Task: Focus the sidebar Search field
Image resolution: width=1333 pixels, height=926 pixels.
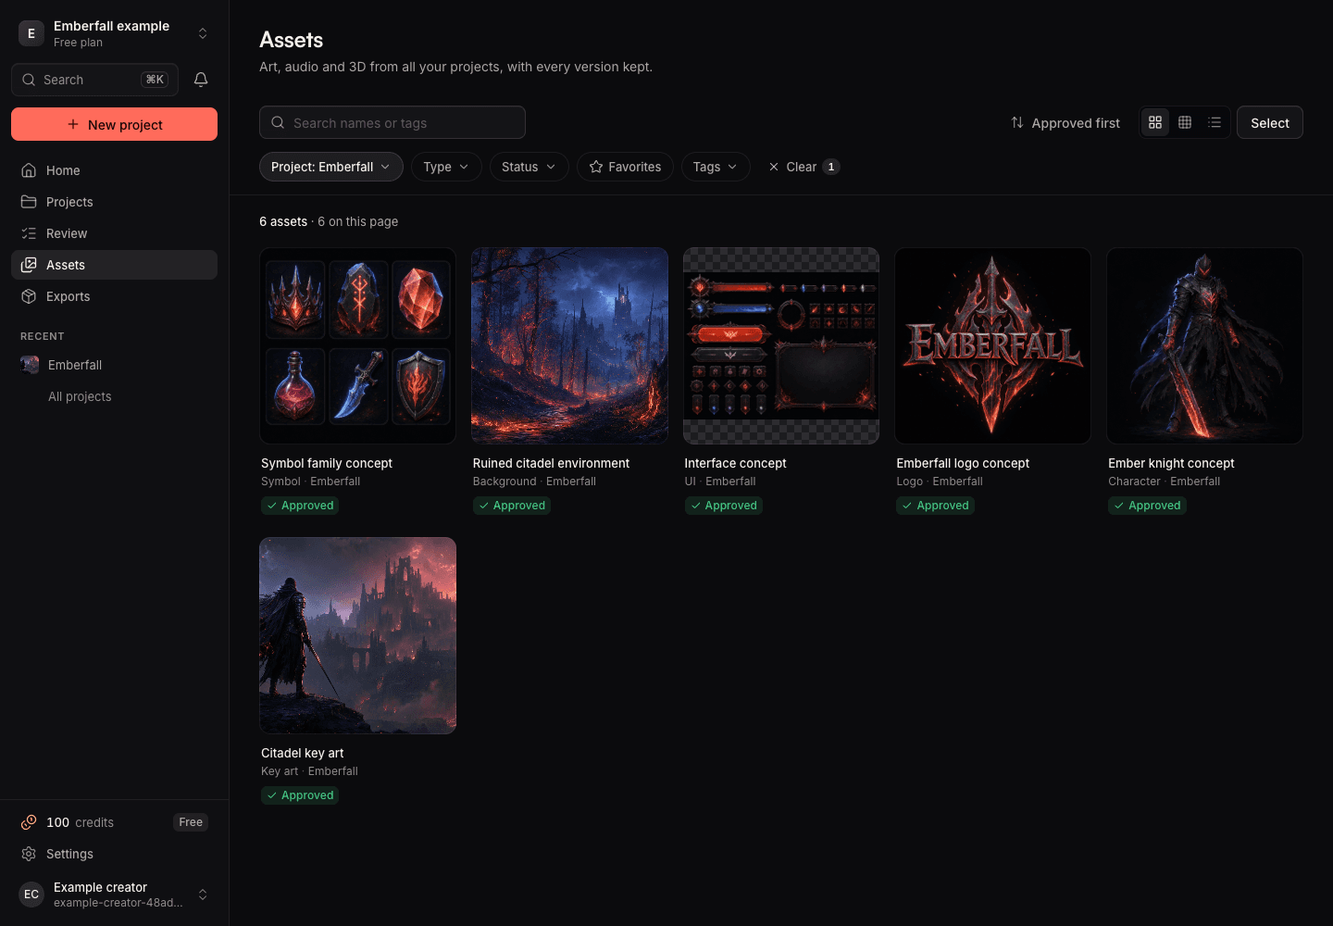Action: [x=94, y=80]
